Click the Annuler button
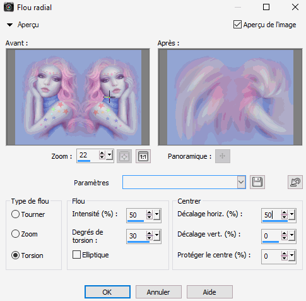Image resolution: width=306 pixels, height=301 pixels. [158, 292]
